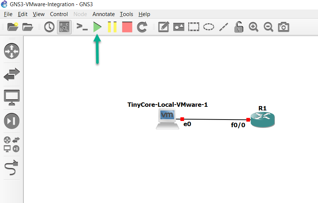Viewport: 318px width, 203px height.
Task: Click the link between VM and R1
Action: tap(215, 120)
